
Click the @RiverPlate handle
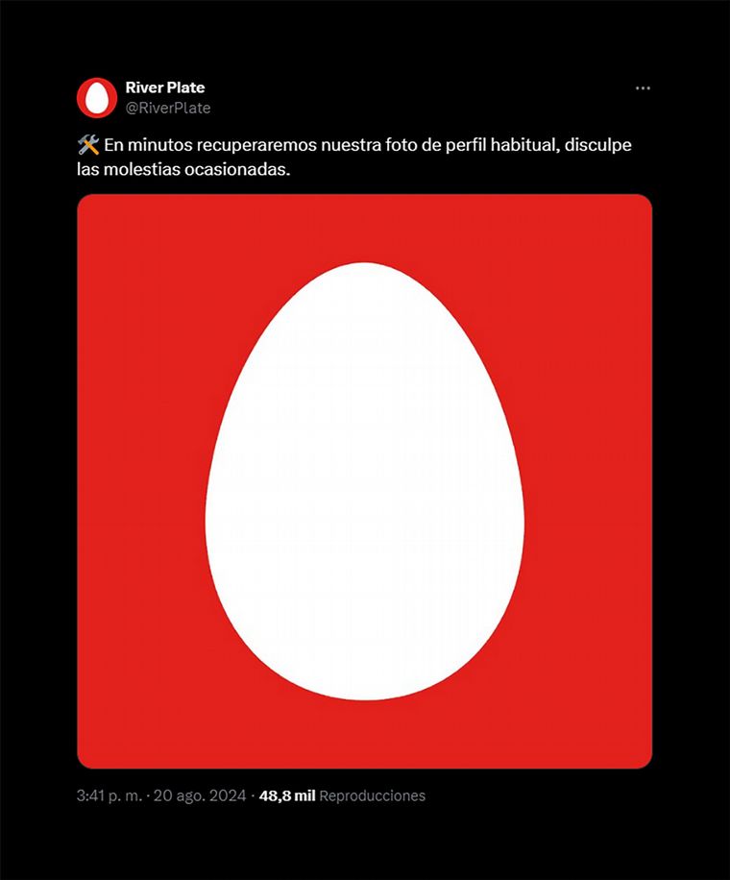[168, 109]
